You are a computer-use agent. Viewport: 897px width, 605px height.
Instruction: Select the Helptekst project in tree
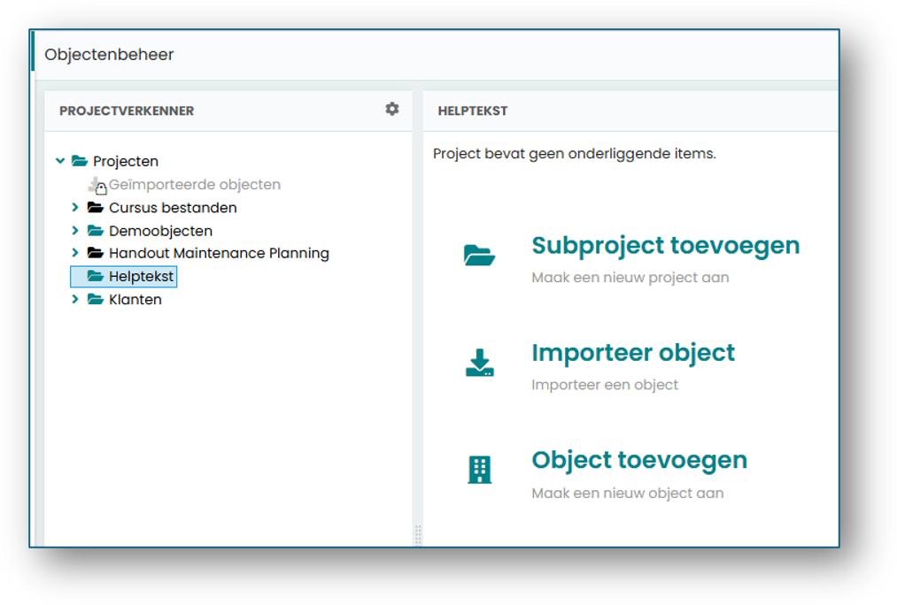(x=141, y=277)
